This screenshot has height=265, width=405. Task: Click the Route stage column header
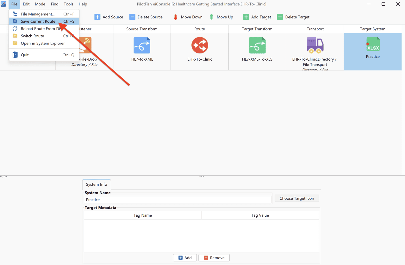[200, 29]
